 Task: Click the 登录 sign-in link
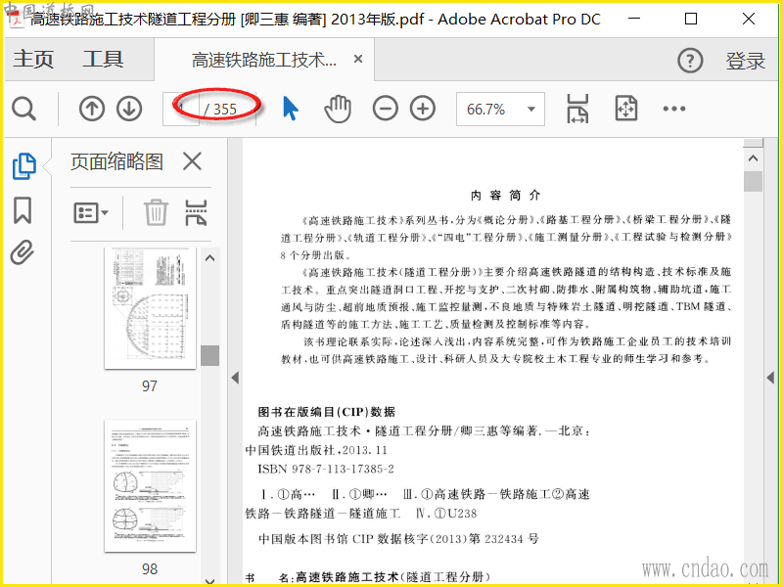tap(745, 61)
